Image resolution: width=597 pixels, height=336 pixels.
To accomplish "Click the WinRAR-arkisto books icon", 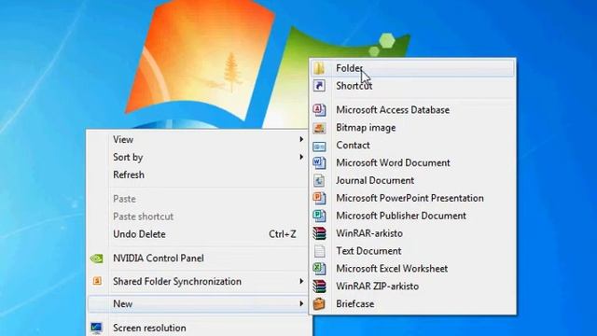I will tap(319, 233).
